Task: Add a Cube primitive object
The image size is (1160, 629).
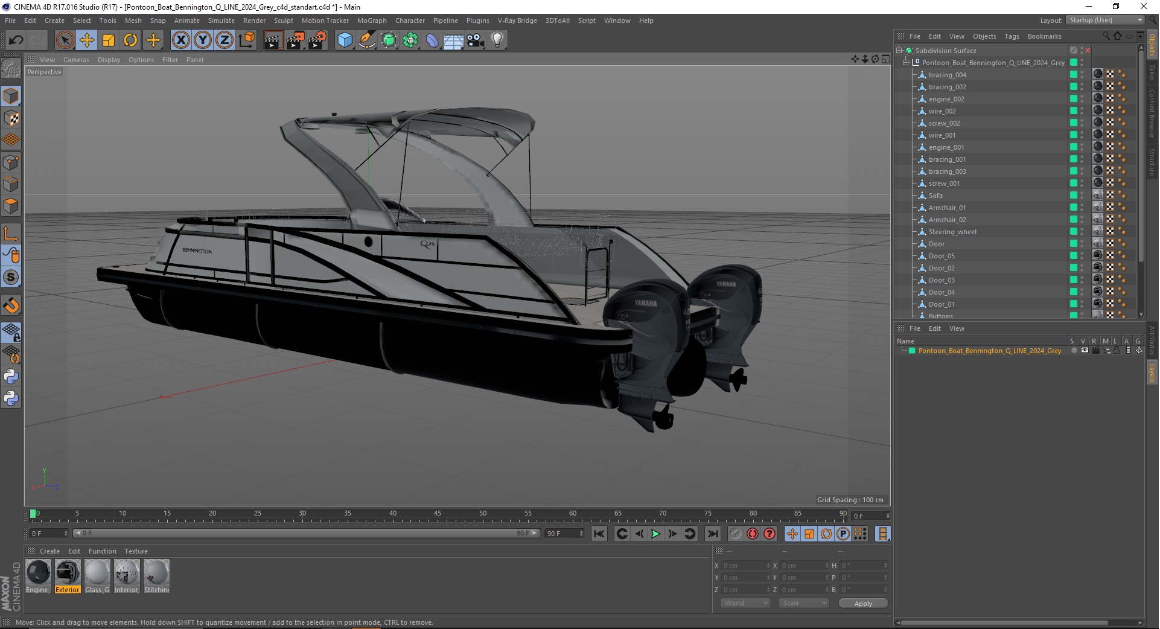Action: point(345,40)
